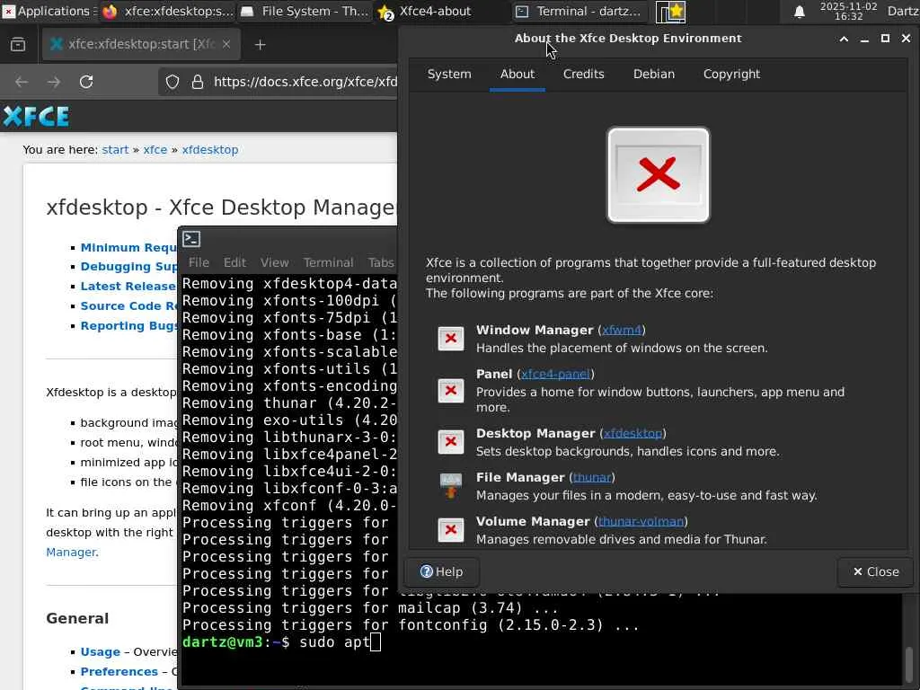Click the Panel missing-image icon
The width and height of the screenshot is (920, 690).
451,391
